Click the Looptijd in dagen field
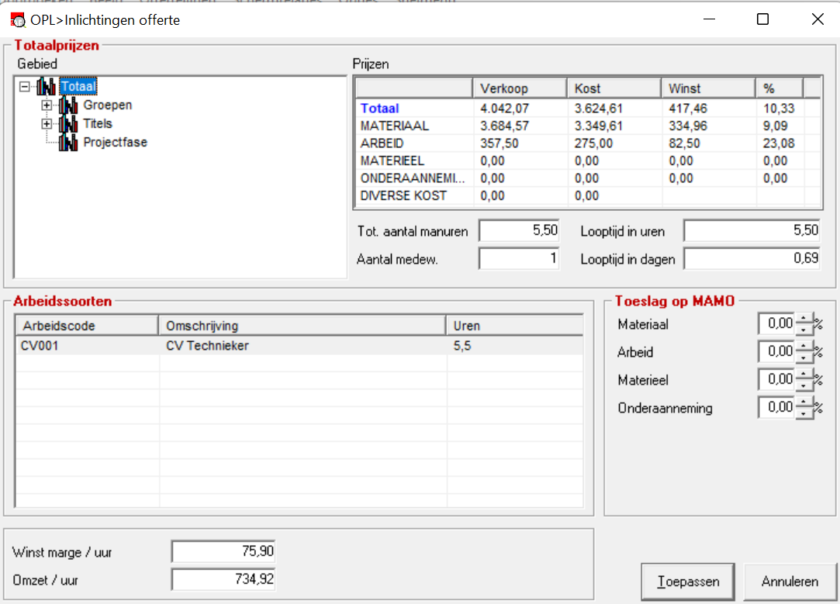The width and height of the screenshot is (840, 604). [752, 259]
